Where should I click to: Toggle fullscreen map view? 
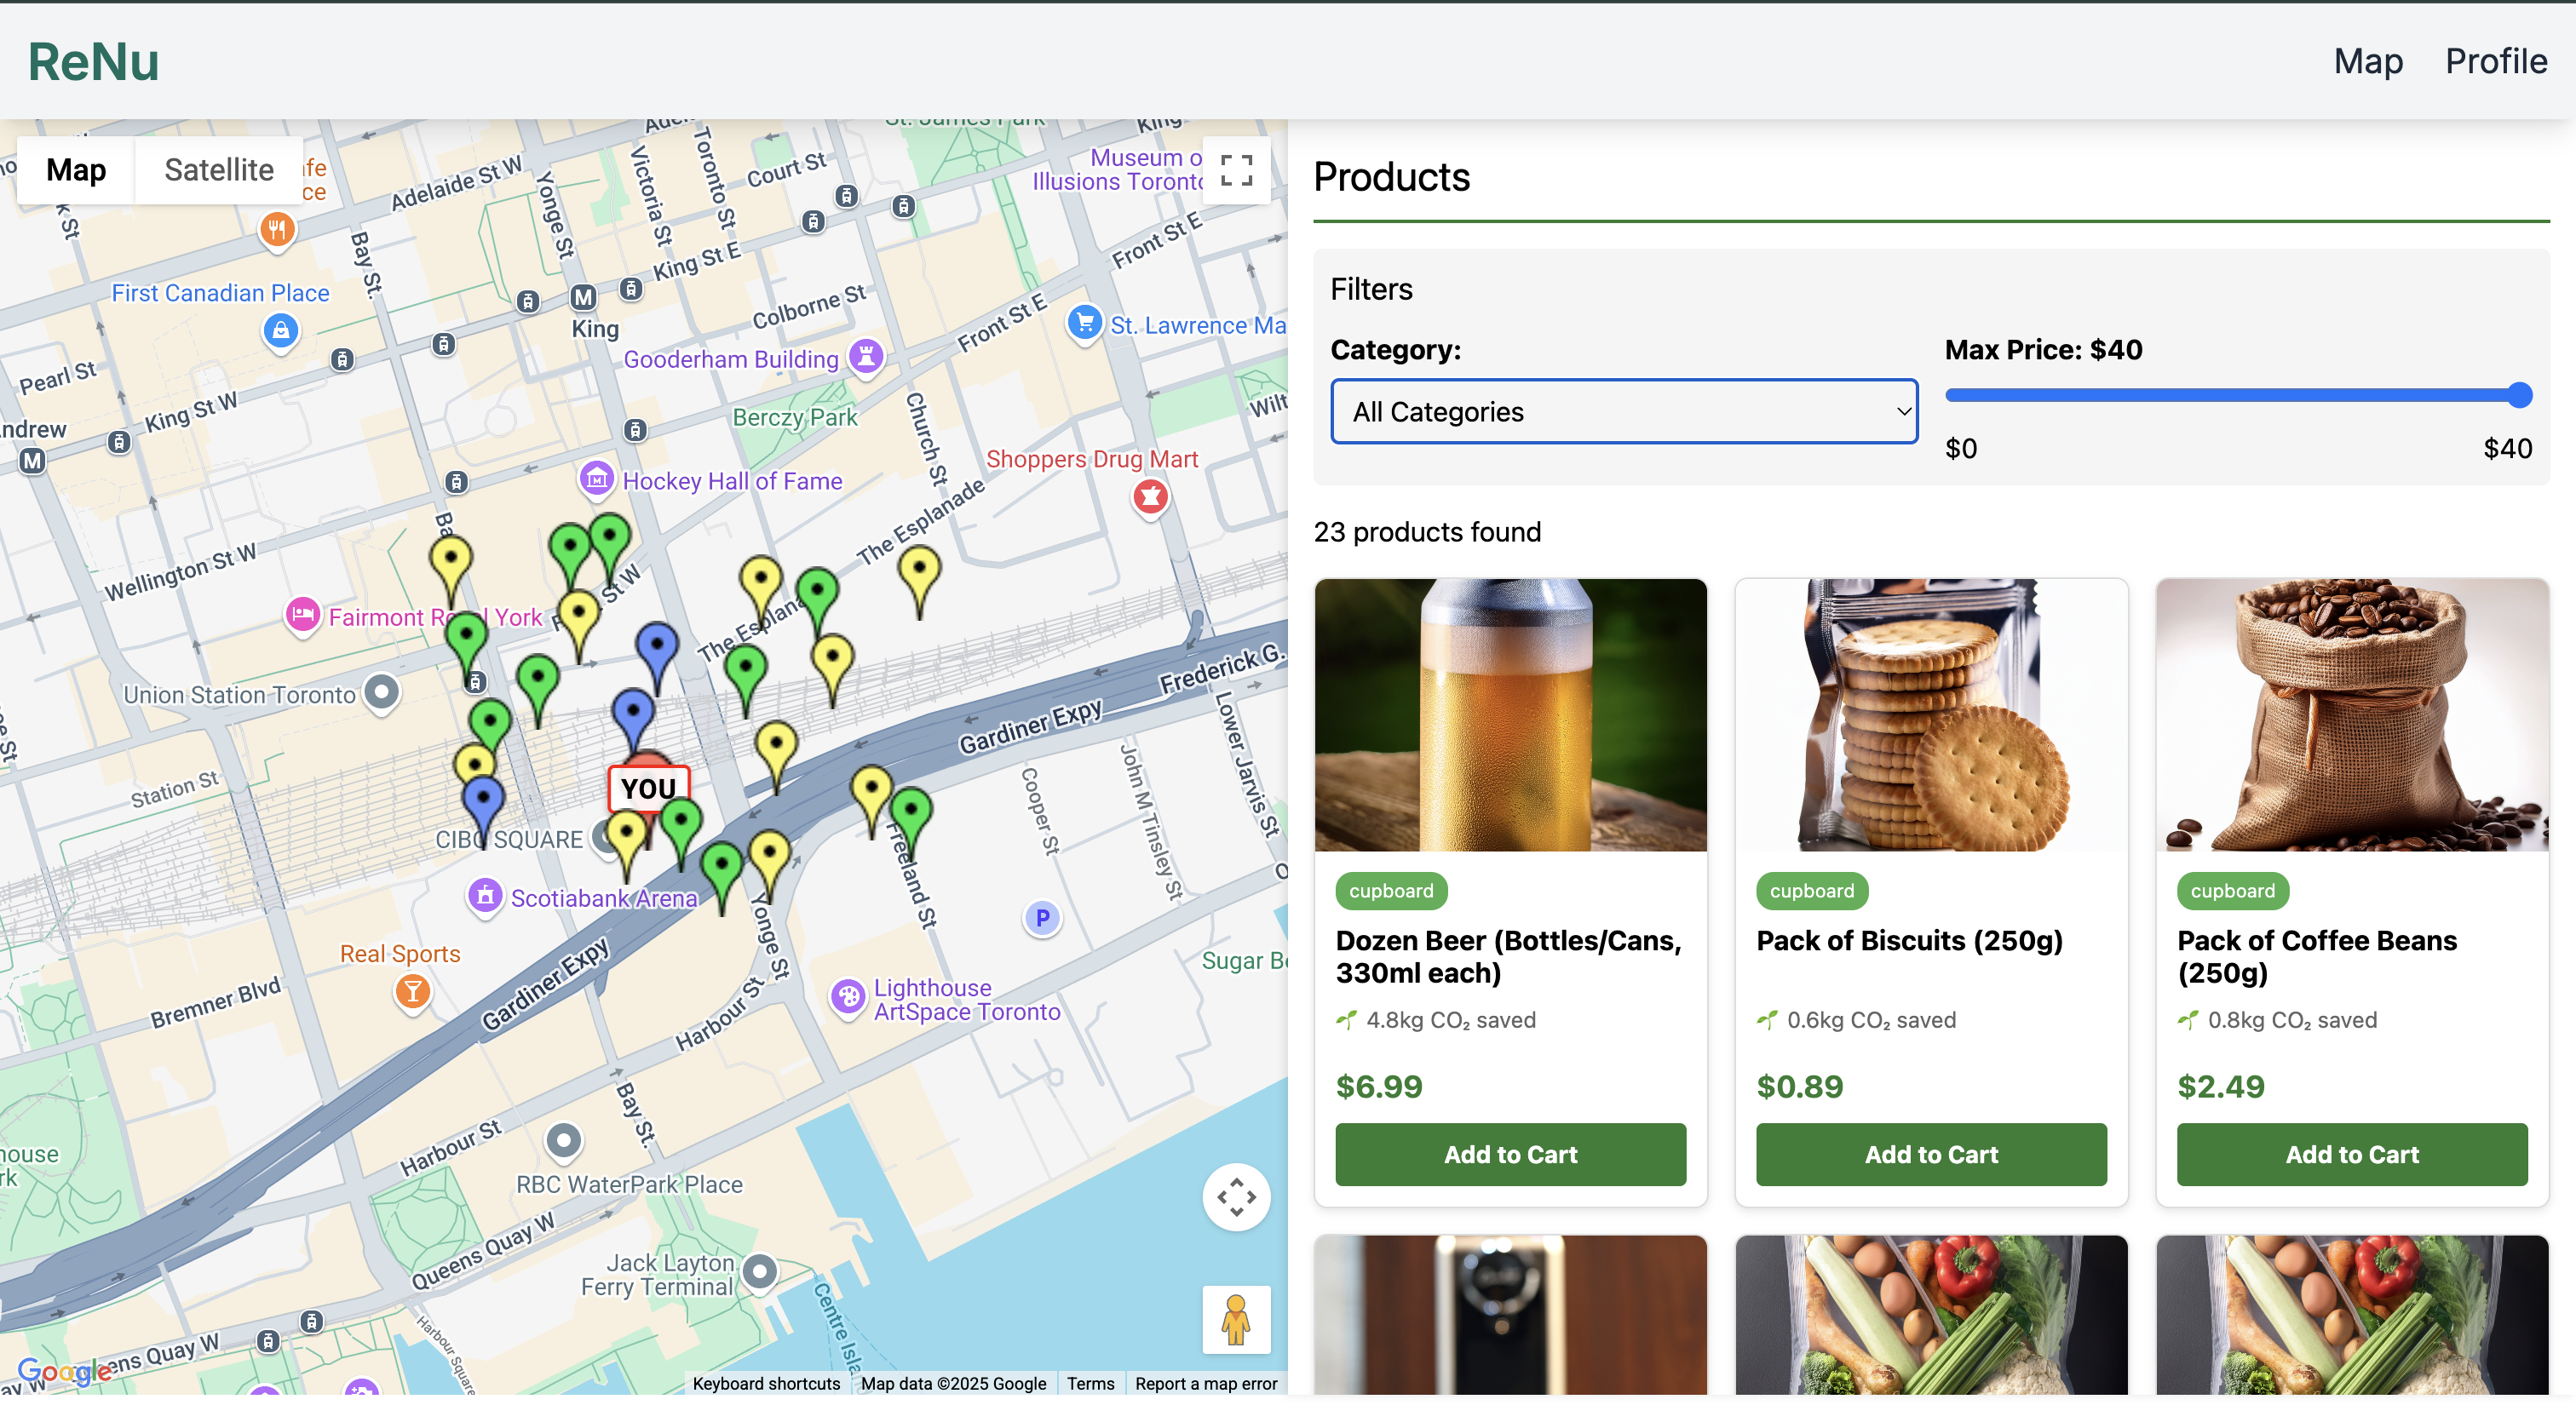[x=1236, y=171]
